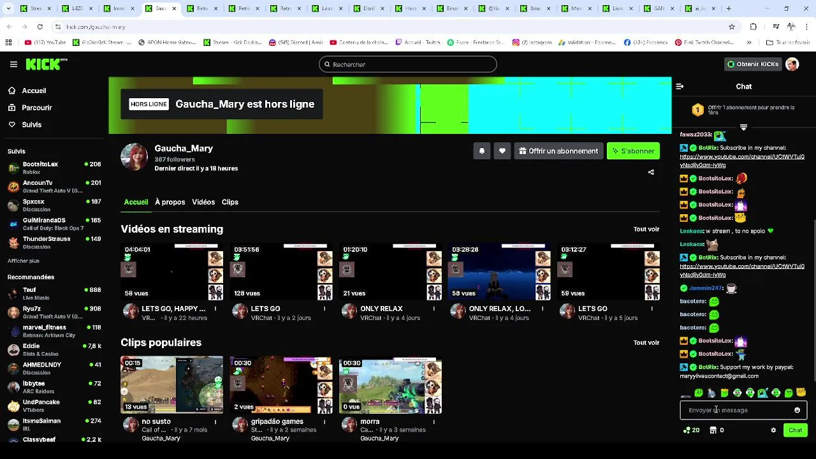Open the 01:20:10 ONLY RELAX video thumbnail
816x459 pixels.
click(x=391, y=272)
